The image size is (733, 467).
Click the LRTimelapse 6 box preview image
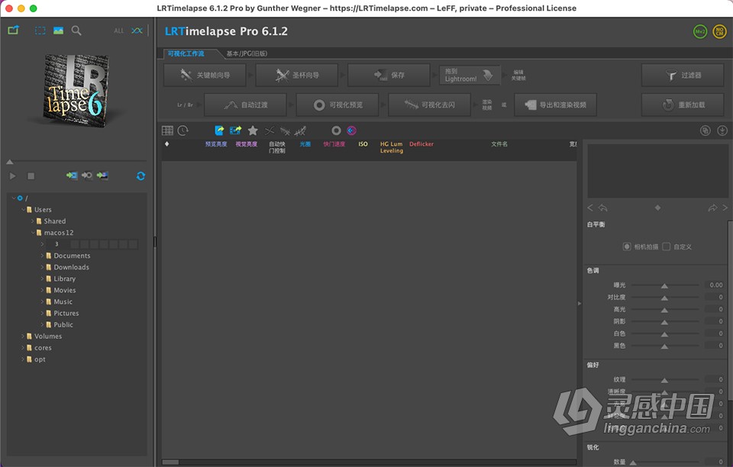click(76, 90)
